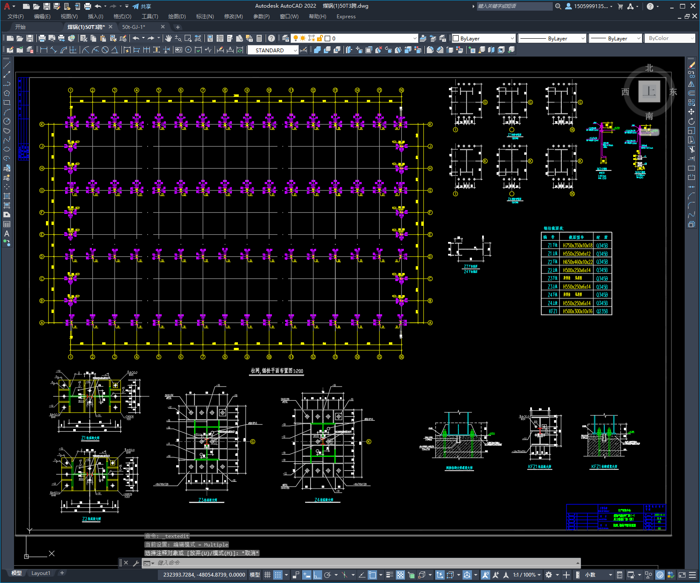Select the Erase modify tool
Screen dimensions: 700x583
[691, 65]
